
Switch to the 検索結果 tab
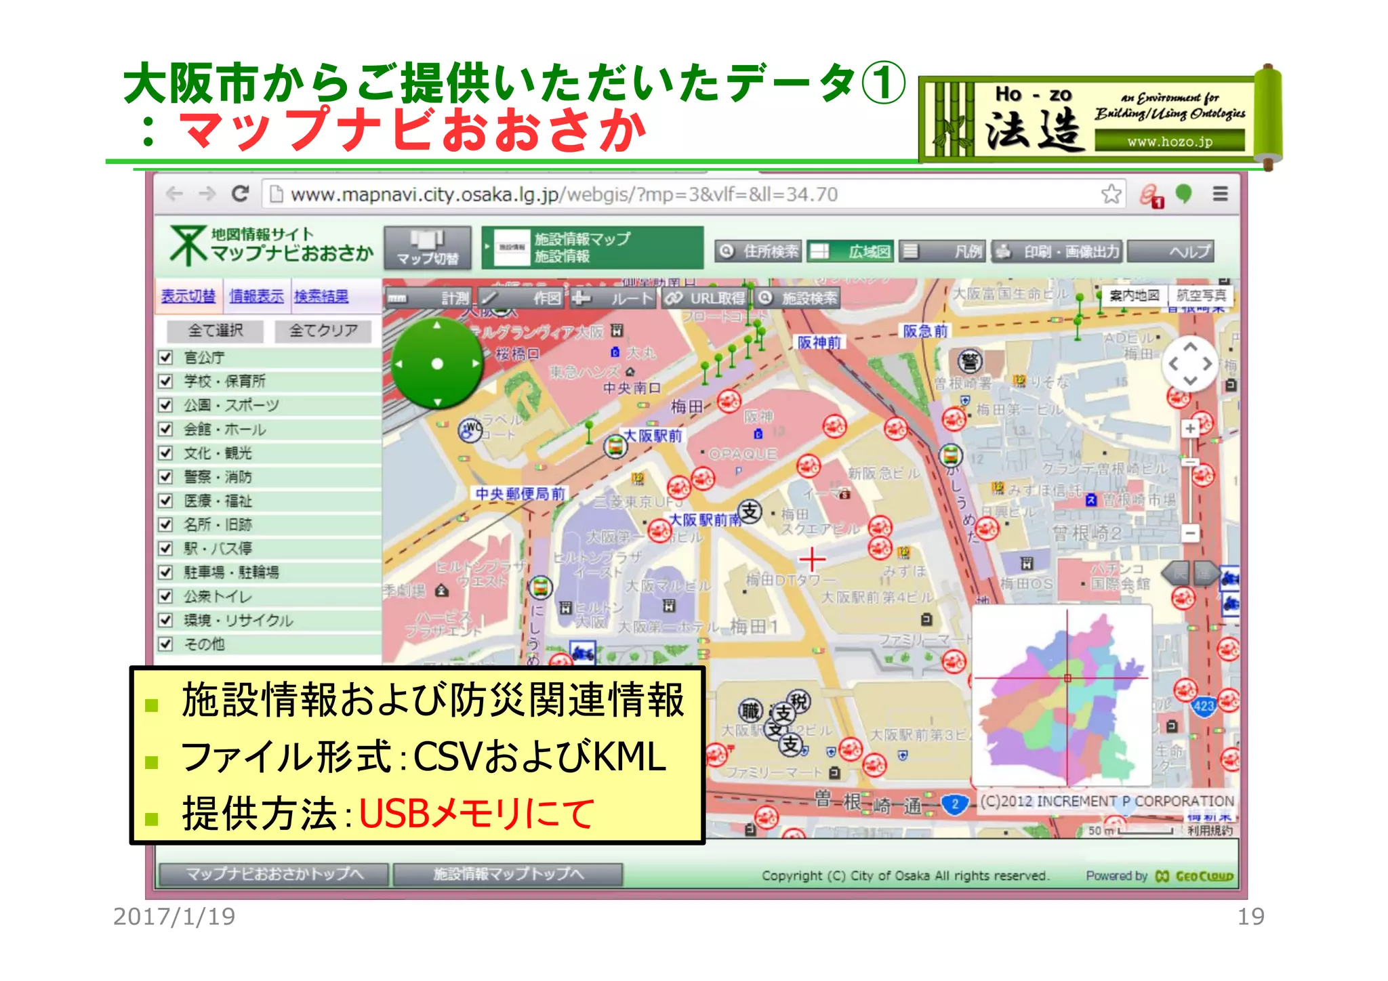322,296
